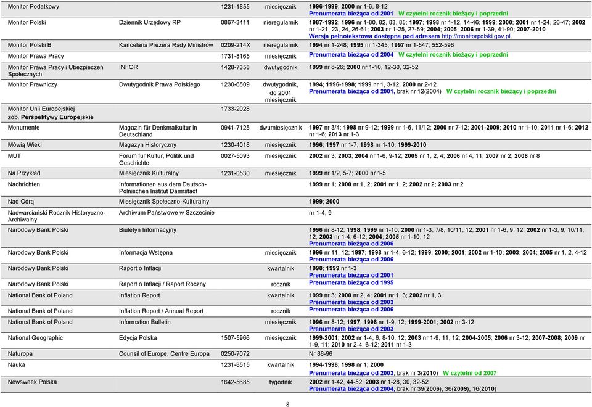Click "Prenumerata bieżąca od 1995" note
592x407 pixels.
pos(351,283)
